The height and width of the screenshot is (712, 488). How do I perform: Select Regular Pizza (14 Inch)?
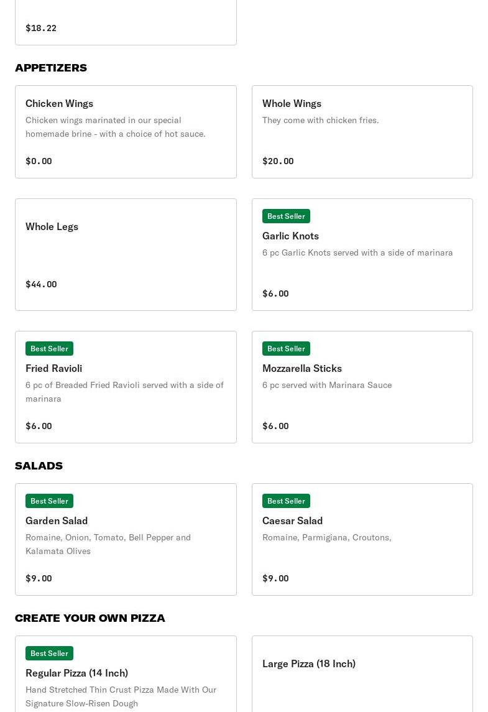coord(76,673)
